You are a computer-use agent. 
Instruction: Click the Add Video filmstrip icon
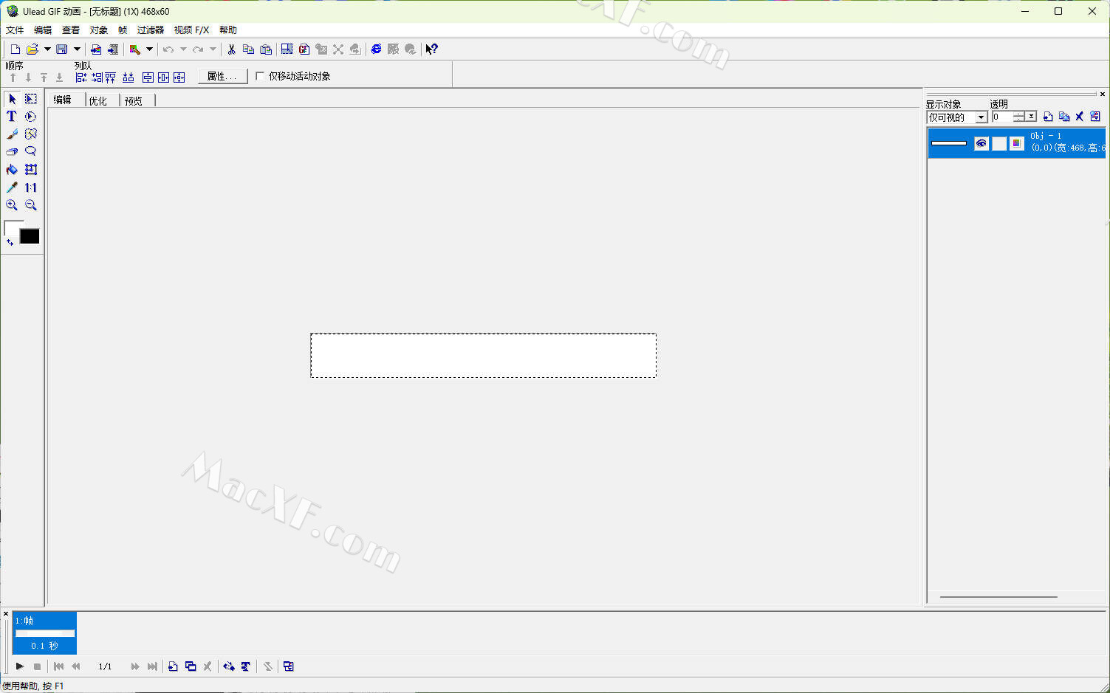click(x=113, y=49)
